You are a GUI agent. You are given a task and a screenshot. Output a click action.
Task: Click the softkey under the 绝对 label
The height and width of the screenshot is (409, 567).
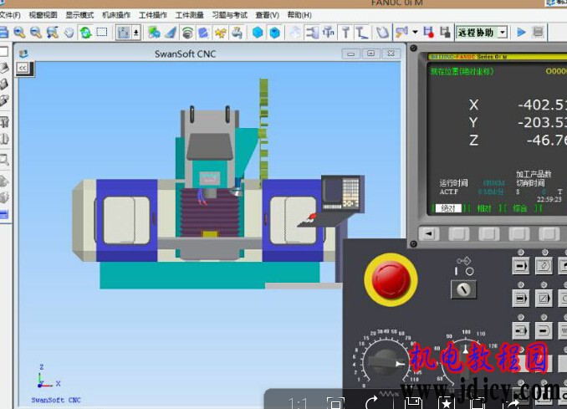[x=459, y=234]
